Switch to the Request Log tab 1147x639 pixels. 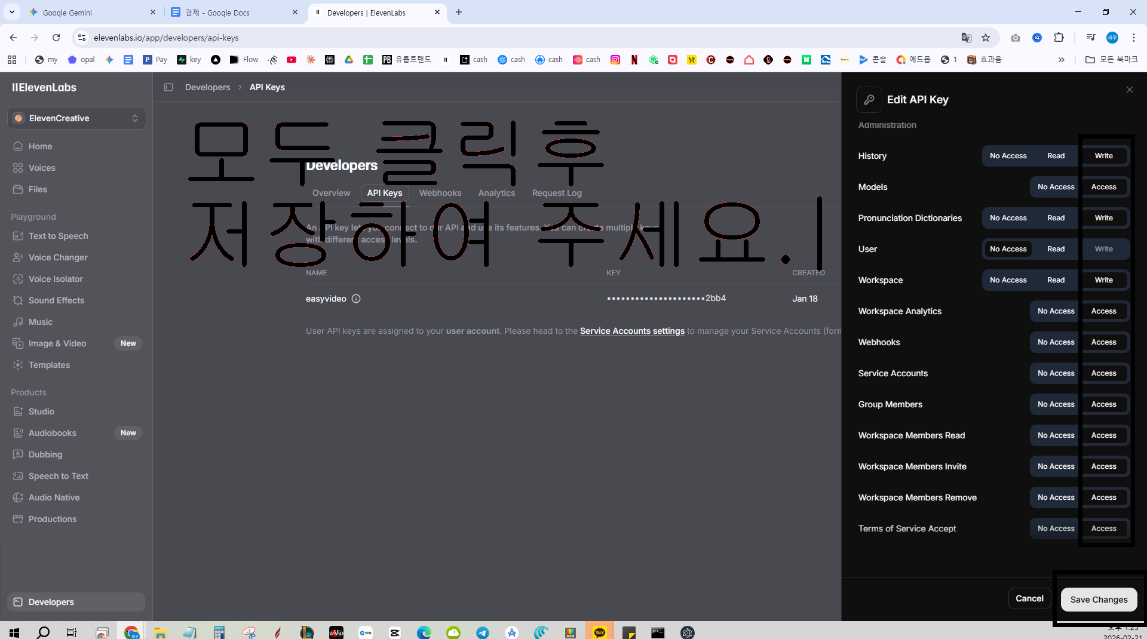(557, 193)
